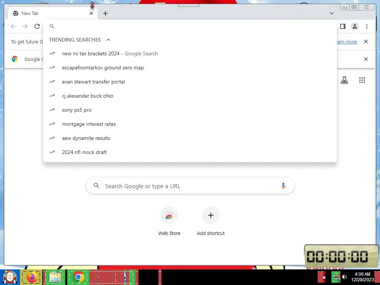Go back with the back arrow
The width and height of the screenshot is (380, 285).
13,26
